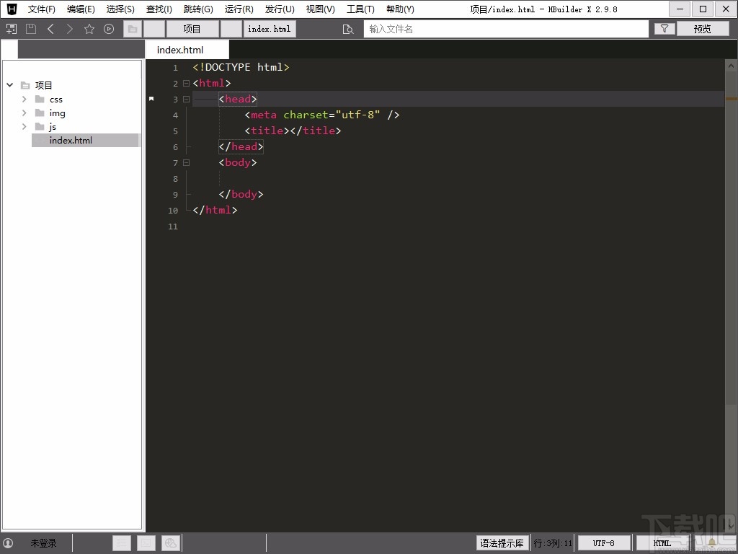738x554 pixels.
Task: Click the filter funnel button
Action: 664,29
